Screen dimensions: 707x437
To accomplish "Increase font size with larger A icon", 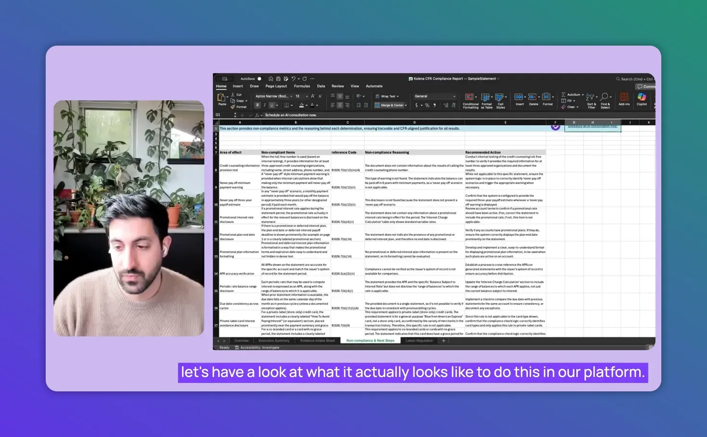I will click(x=313, y=96).
